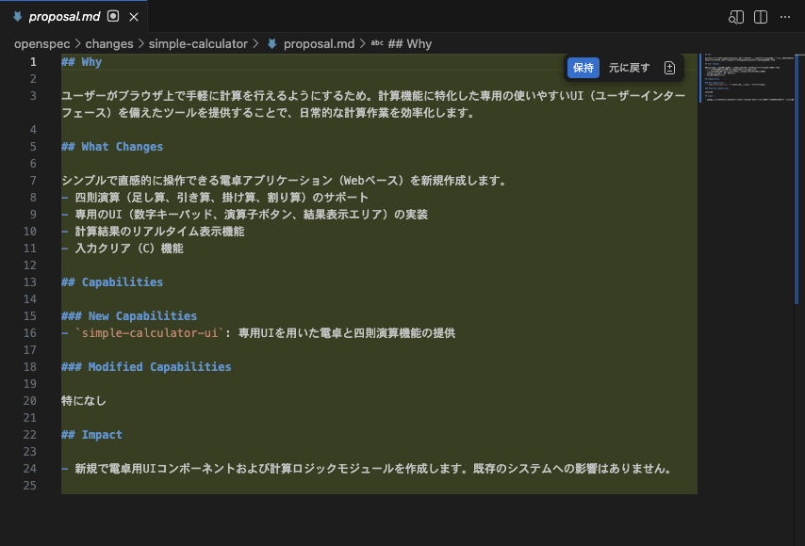Click the ## What Changes heading
This screenshot has width=805, height=546.
point(112,147)
